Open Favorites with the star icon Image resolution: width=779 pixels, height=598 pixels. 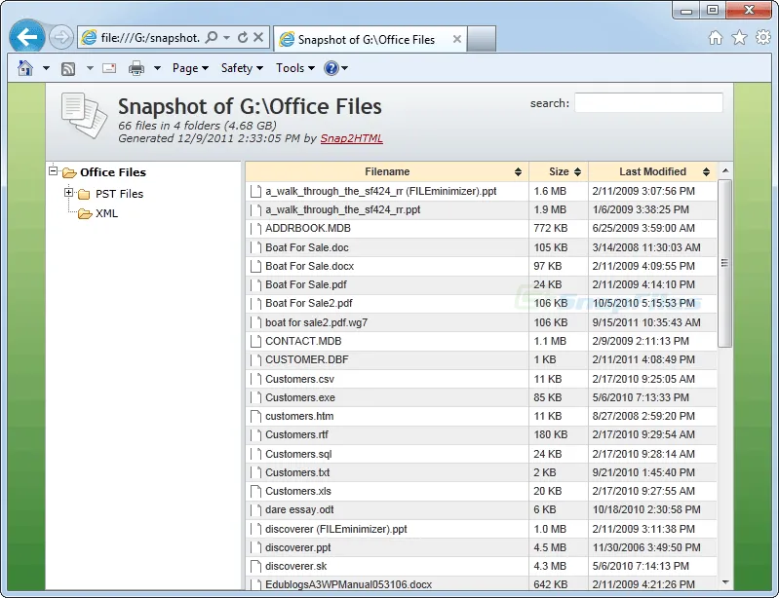[739, 37]
